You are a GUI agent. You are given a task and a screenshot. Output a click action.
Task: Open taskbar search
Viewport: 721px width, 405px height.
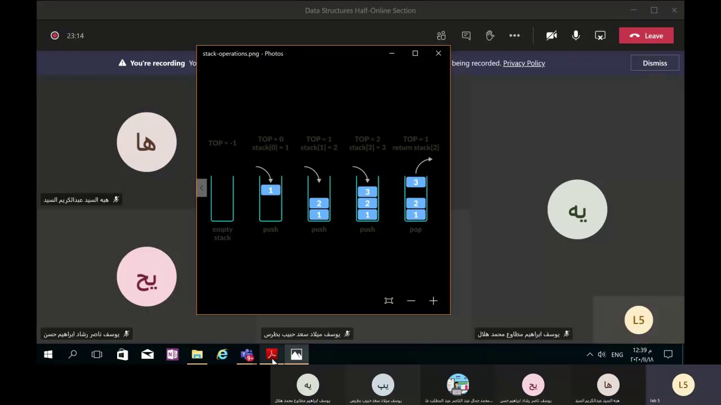[x=73, y=354]
